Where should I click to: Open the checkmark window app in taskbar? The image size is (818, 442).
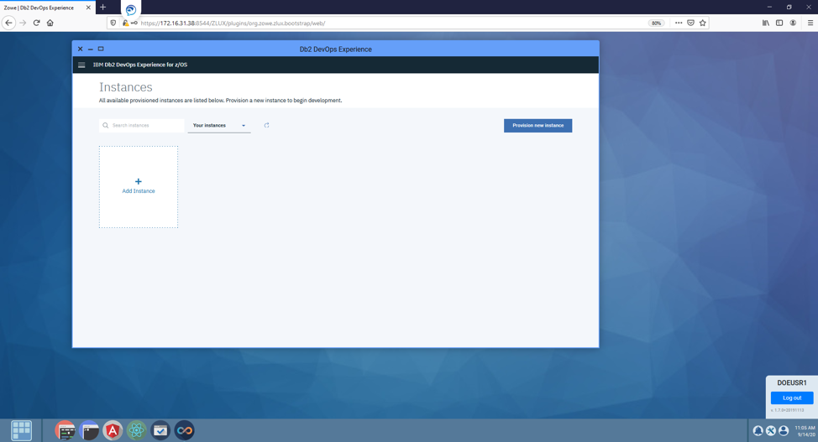(x=160, y=430)
